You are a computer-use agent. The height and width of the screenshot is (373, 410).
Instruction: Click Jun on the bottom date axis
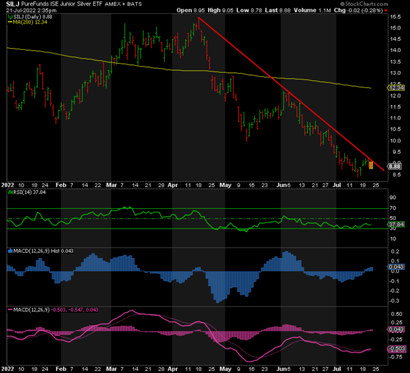click(282, 369)
